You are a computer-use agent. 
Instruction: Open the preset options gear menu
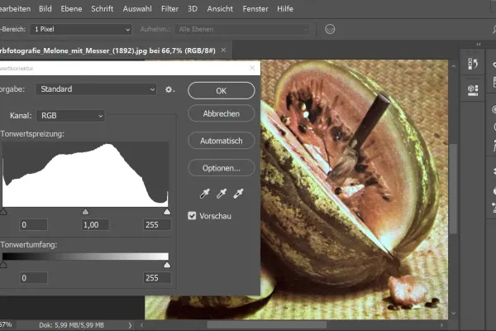(x=169, y=89)
